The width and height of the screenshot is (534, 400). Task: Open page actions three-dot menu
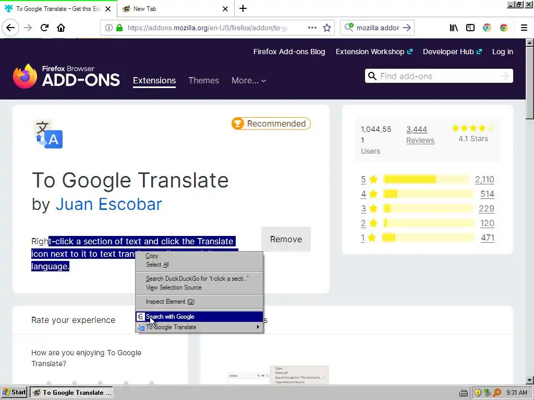312,28
